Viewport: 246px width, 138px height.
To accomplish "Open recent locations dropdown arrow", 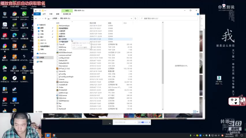I will (x=43, y=18).
